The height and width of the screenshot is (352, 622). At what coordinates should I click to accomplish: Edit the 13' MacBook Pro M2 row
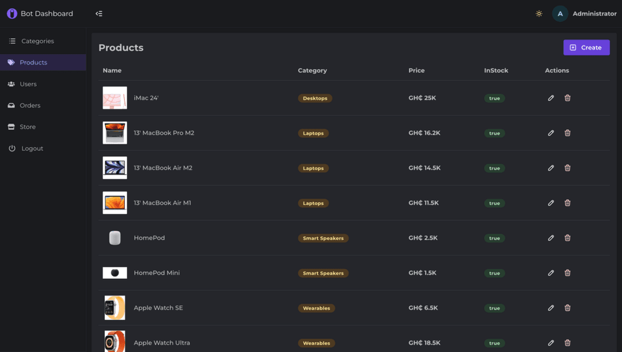click(x=551, y=133)
